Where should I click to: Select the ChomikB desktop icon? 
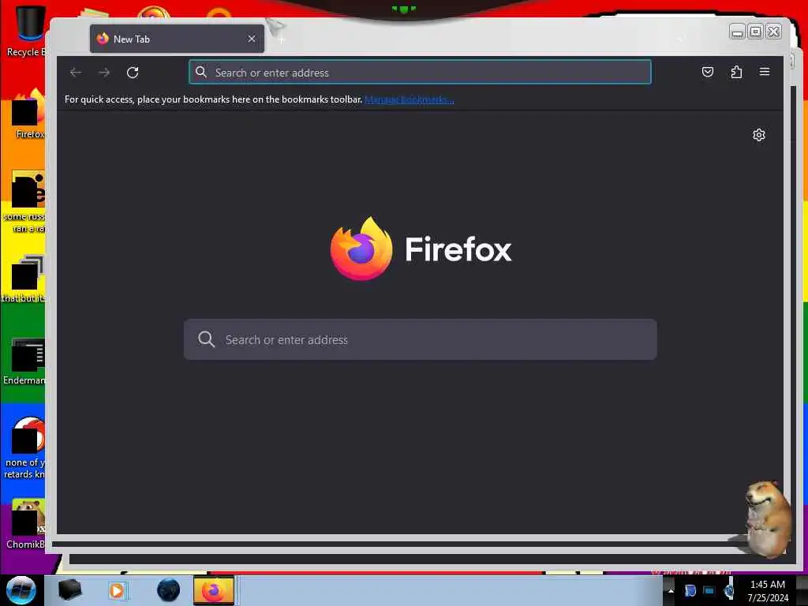(x=26, y=524)
